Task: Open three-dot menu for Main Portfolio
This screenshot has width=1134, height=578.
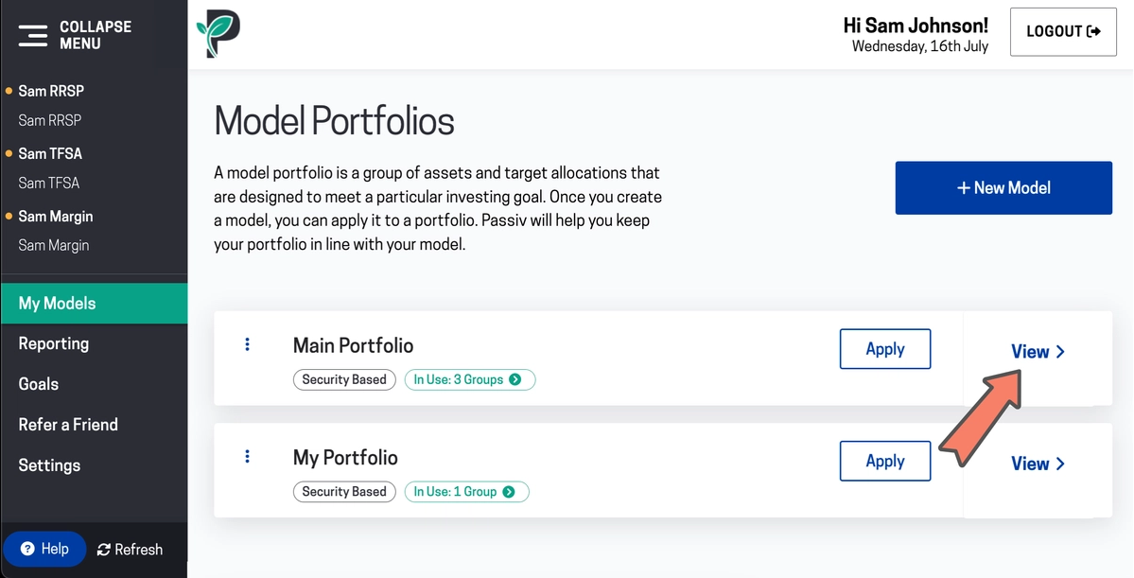Action: 248,344
